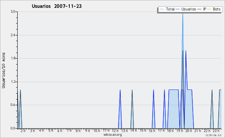Click the '6 h' x-axis label

[x=60, y=131]
